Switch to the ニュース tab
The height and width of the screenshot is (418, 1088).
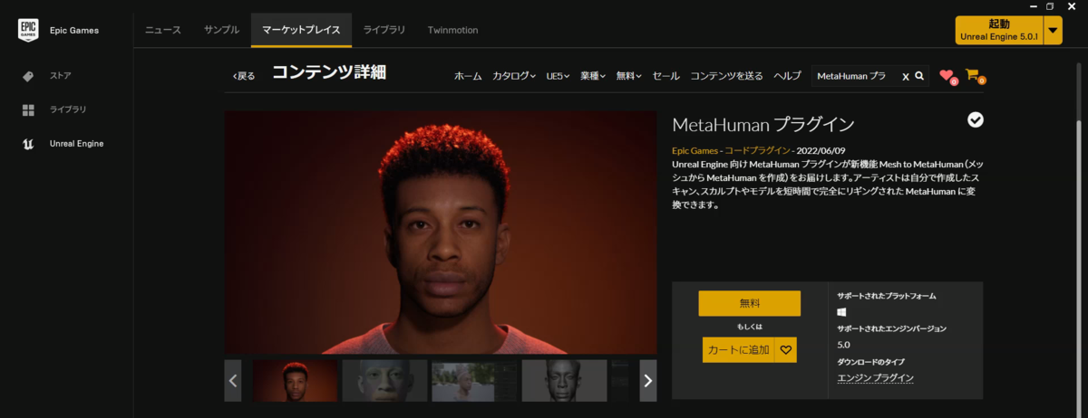[x=163, y=30]
